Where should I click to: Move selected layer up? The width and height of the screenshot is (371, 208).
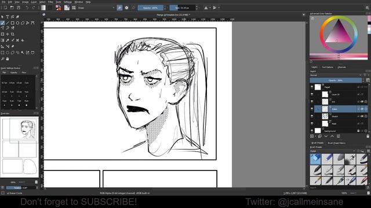tap(332, 136)
